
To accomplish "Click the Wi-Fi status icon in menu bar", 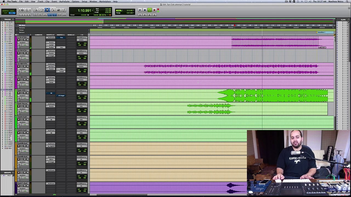I will click(x=306, y=1).
